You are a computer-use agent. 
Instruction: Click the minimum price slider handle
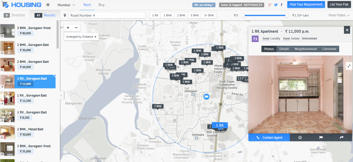(x=243, y=16)
